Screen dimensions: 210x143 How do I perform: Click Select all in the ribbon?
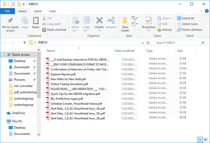point(185,18)
